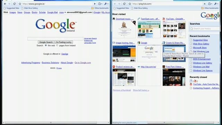The width and height of the screenshot is (222, 125).
Task: Open Windows Live Mail recent bookmark
Action: tap(201, 67)
